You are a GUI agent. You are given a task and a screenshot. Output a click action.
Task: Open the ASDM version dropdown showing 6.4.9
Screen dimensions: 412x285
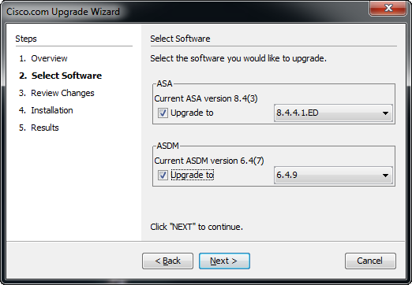pyautogui.click(x=333, y=175)
